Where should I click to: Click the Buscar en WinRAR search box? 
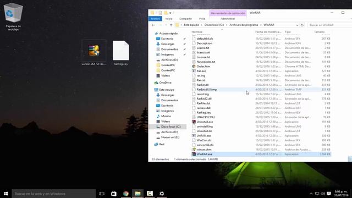(329, 25)
